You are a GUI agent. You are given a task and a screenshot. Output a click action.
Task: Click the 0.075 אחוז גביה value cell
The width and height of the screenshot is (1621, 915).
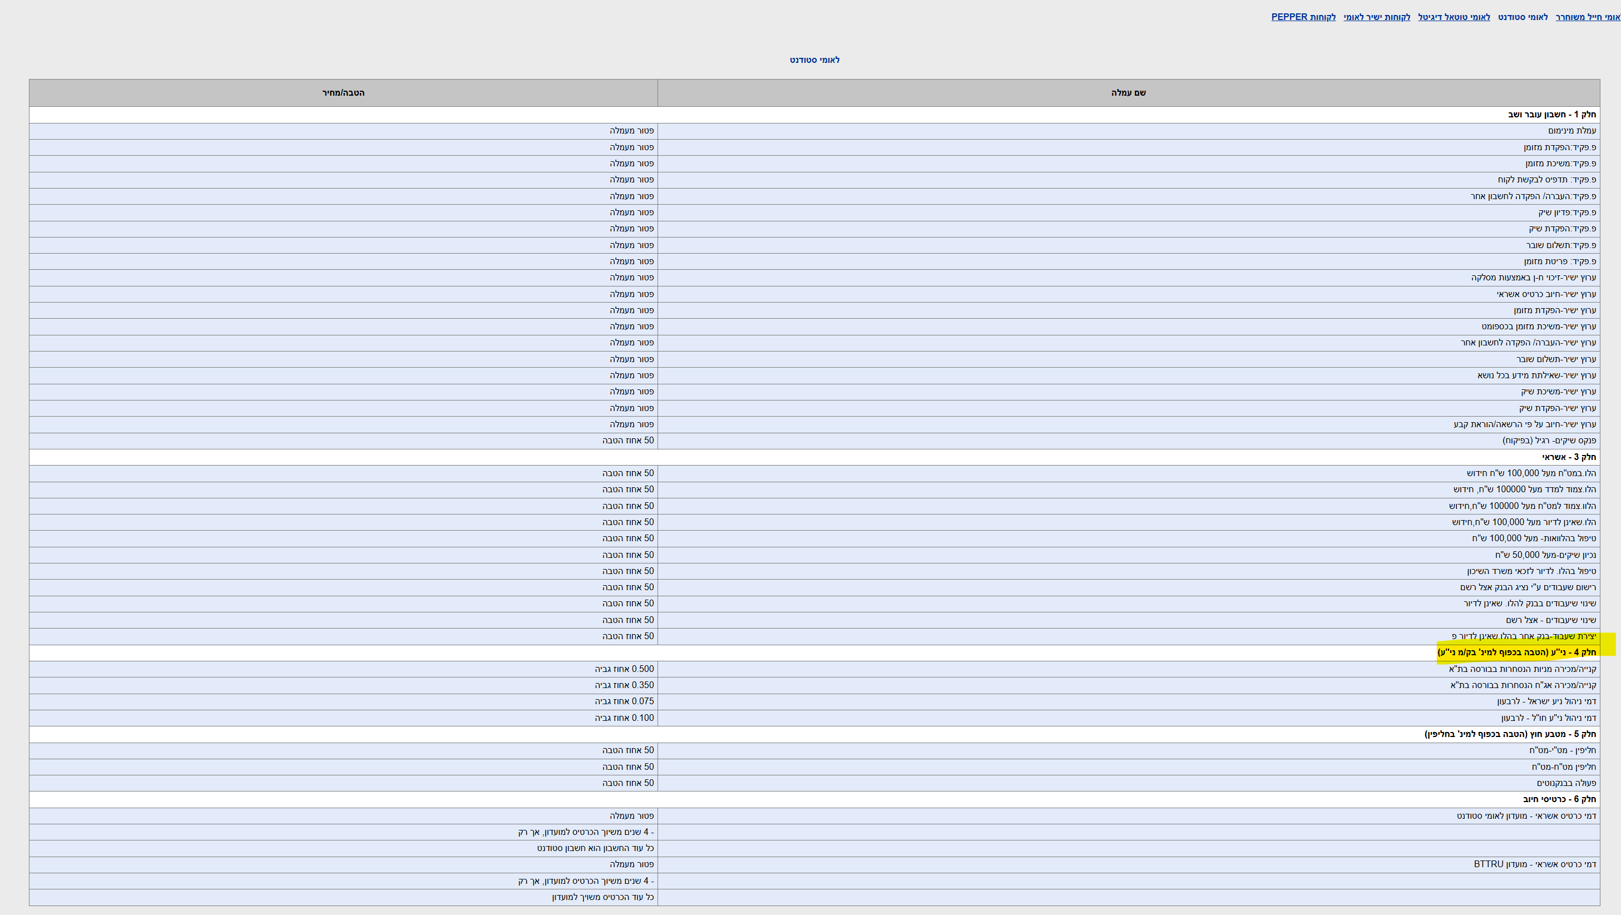(x=624, y=701)
